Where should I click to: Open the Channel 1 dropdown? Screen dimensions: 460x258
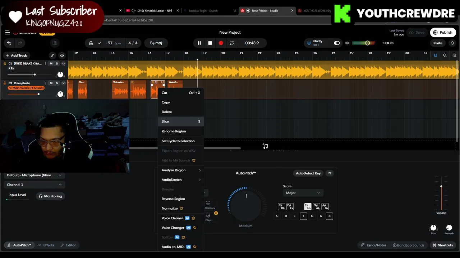(34, 185)
